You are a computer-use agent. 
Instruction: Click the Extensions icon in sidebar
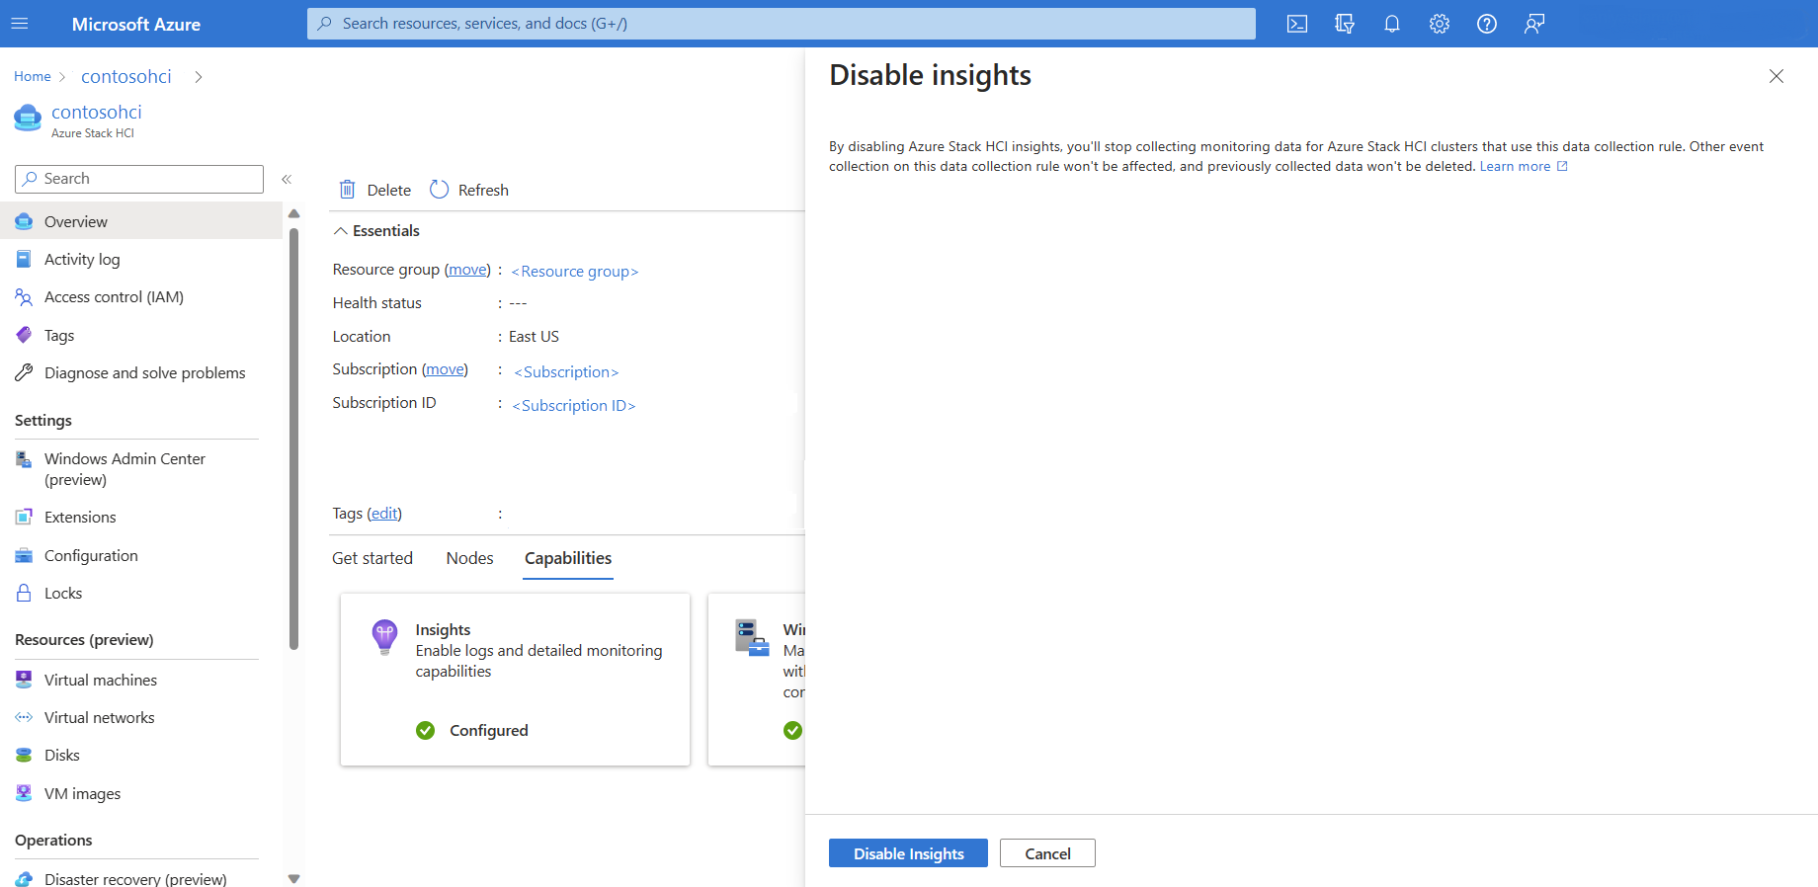pos(24,517)
